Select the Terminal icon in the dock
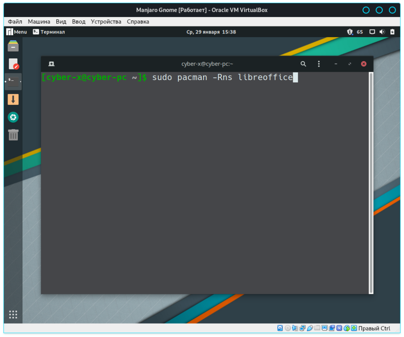 (x=13, y=81)
